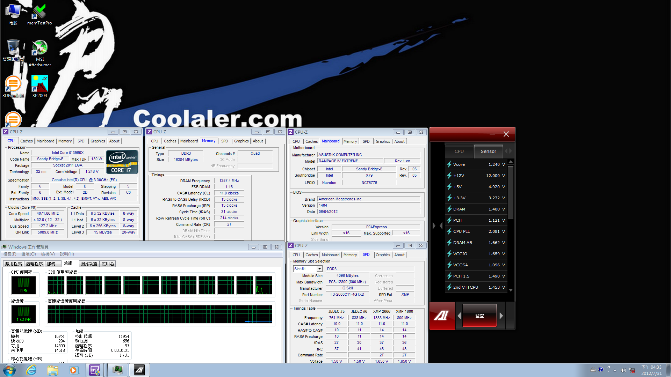Open the Recycle Bin desktop icon
Image resolution: width=671 pixels, height=377 pixels.
pyautogui.click(x=13, y=51)
